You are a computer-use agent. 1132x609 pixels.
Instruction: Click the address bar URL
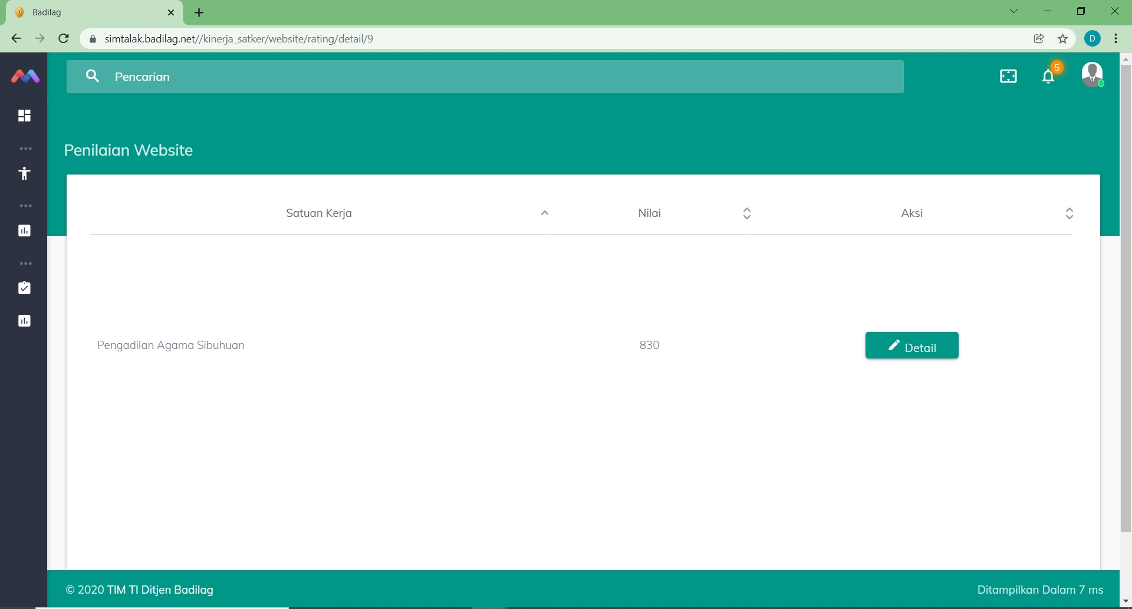point(239,39)
